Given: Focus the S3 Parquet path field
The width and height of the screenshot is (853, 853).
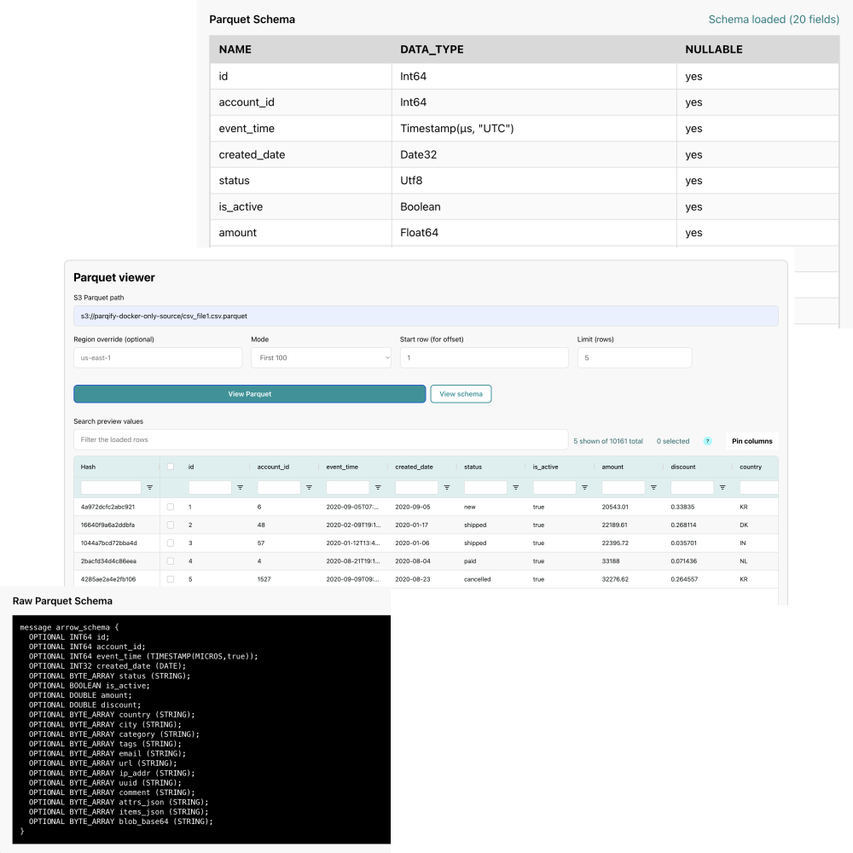Looking at the screenshot, I should pyautogui.click(x=426, y=316).
